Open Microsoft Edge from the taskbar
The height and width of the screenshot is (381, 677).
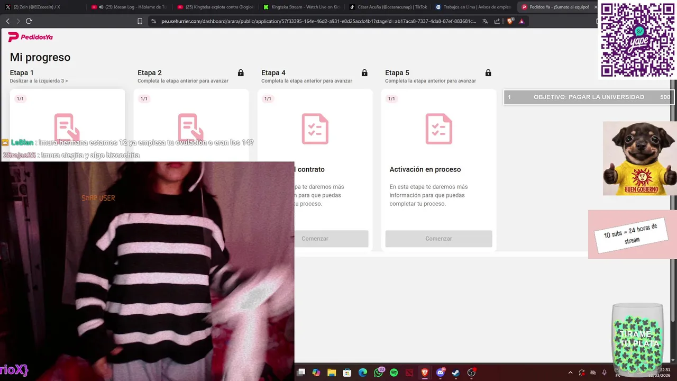point(363,373)
